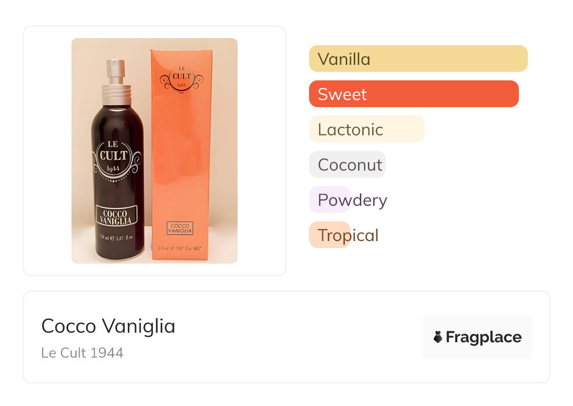
Task: Click the Powdery accord label
Action: pyautogui.click(x=352, y=200)
